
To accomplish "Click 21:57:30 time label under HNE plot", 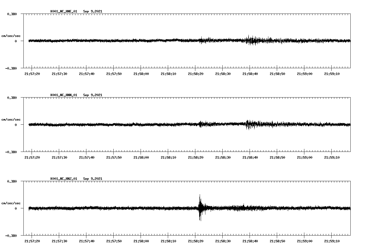I will (59, 74).
